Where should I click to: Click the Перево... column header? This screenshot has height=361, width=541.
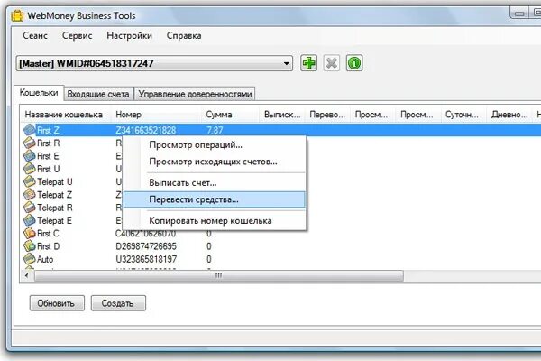coord(327,115)
